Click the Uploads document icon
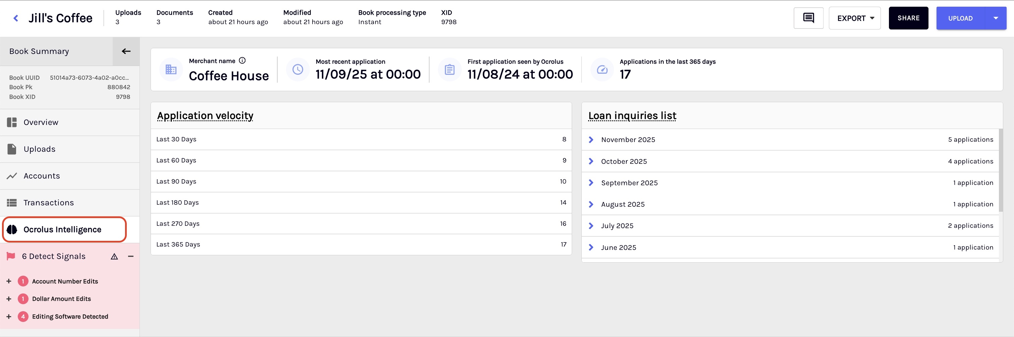1014x337 pixels. [12, 149]
